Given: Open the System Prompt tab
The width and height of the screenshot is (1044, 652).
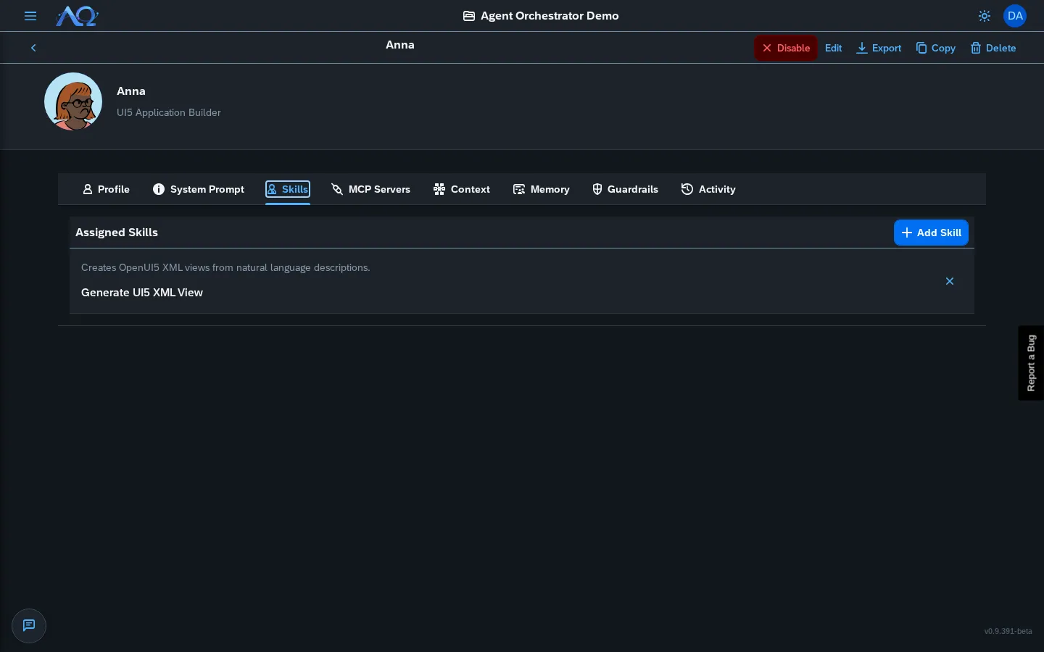Looking at the screenshot, I should point(199,189).
